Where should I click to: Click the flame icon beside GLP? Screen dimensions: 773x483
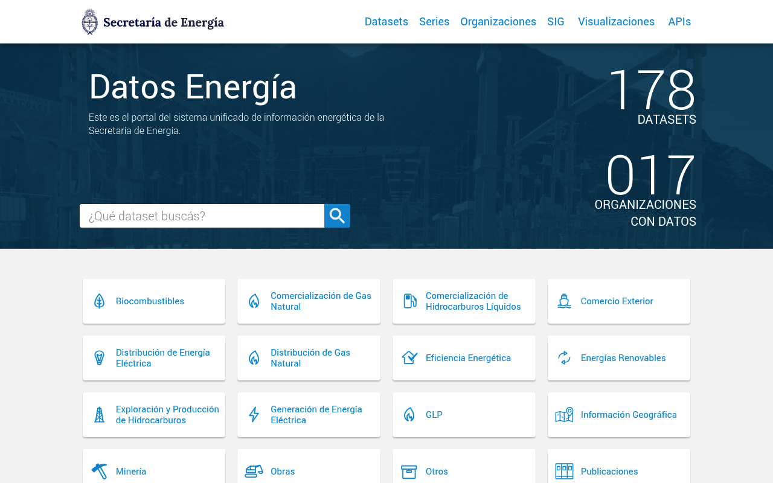click(x=409, y=415)
